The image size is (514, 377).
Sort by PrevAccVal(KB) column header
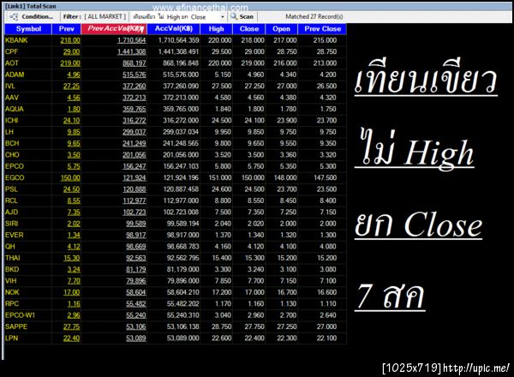(x=114, y=29)
